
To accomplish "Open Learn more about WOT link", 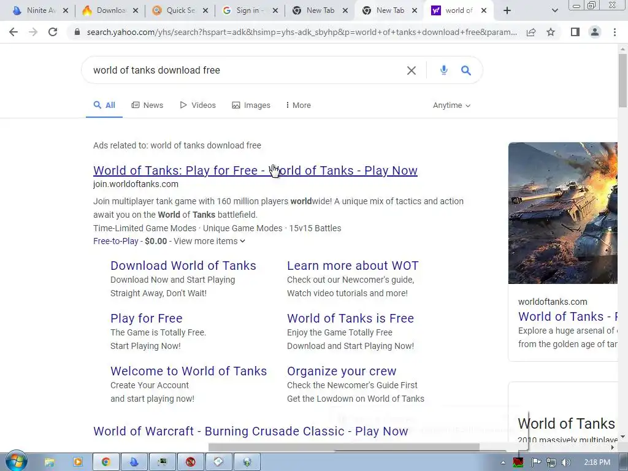I will (353, 266).
